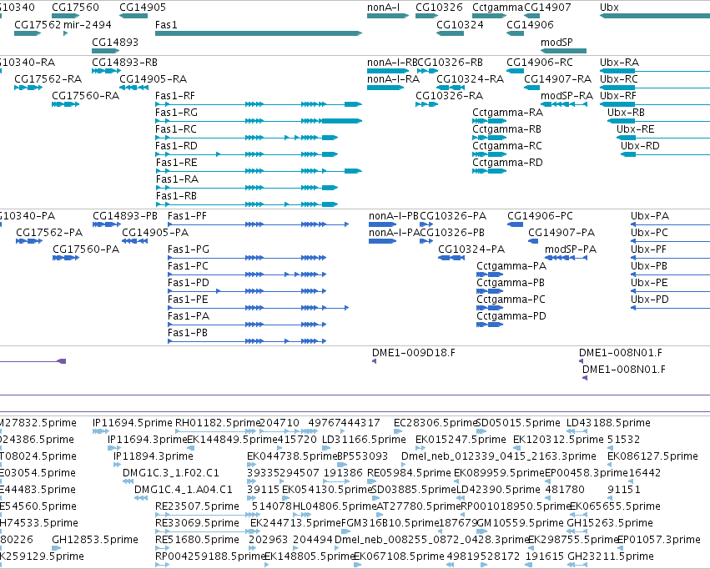The width and height of the screenshot is (710, 569).
Task: Select transcript Fas1-RA
Action: (x=246, y=188)
